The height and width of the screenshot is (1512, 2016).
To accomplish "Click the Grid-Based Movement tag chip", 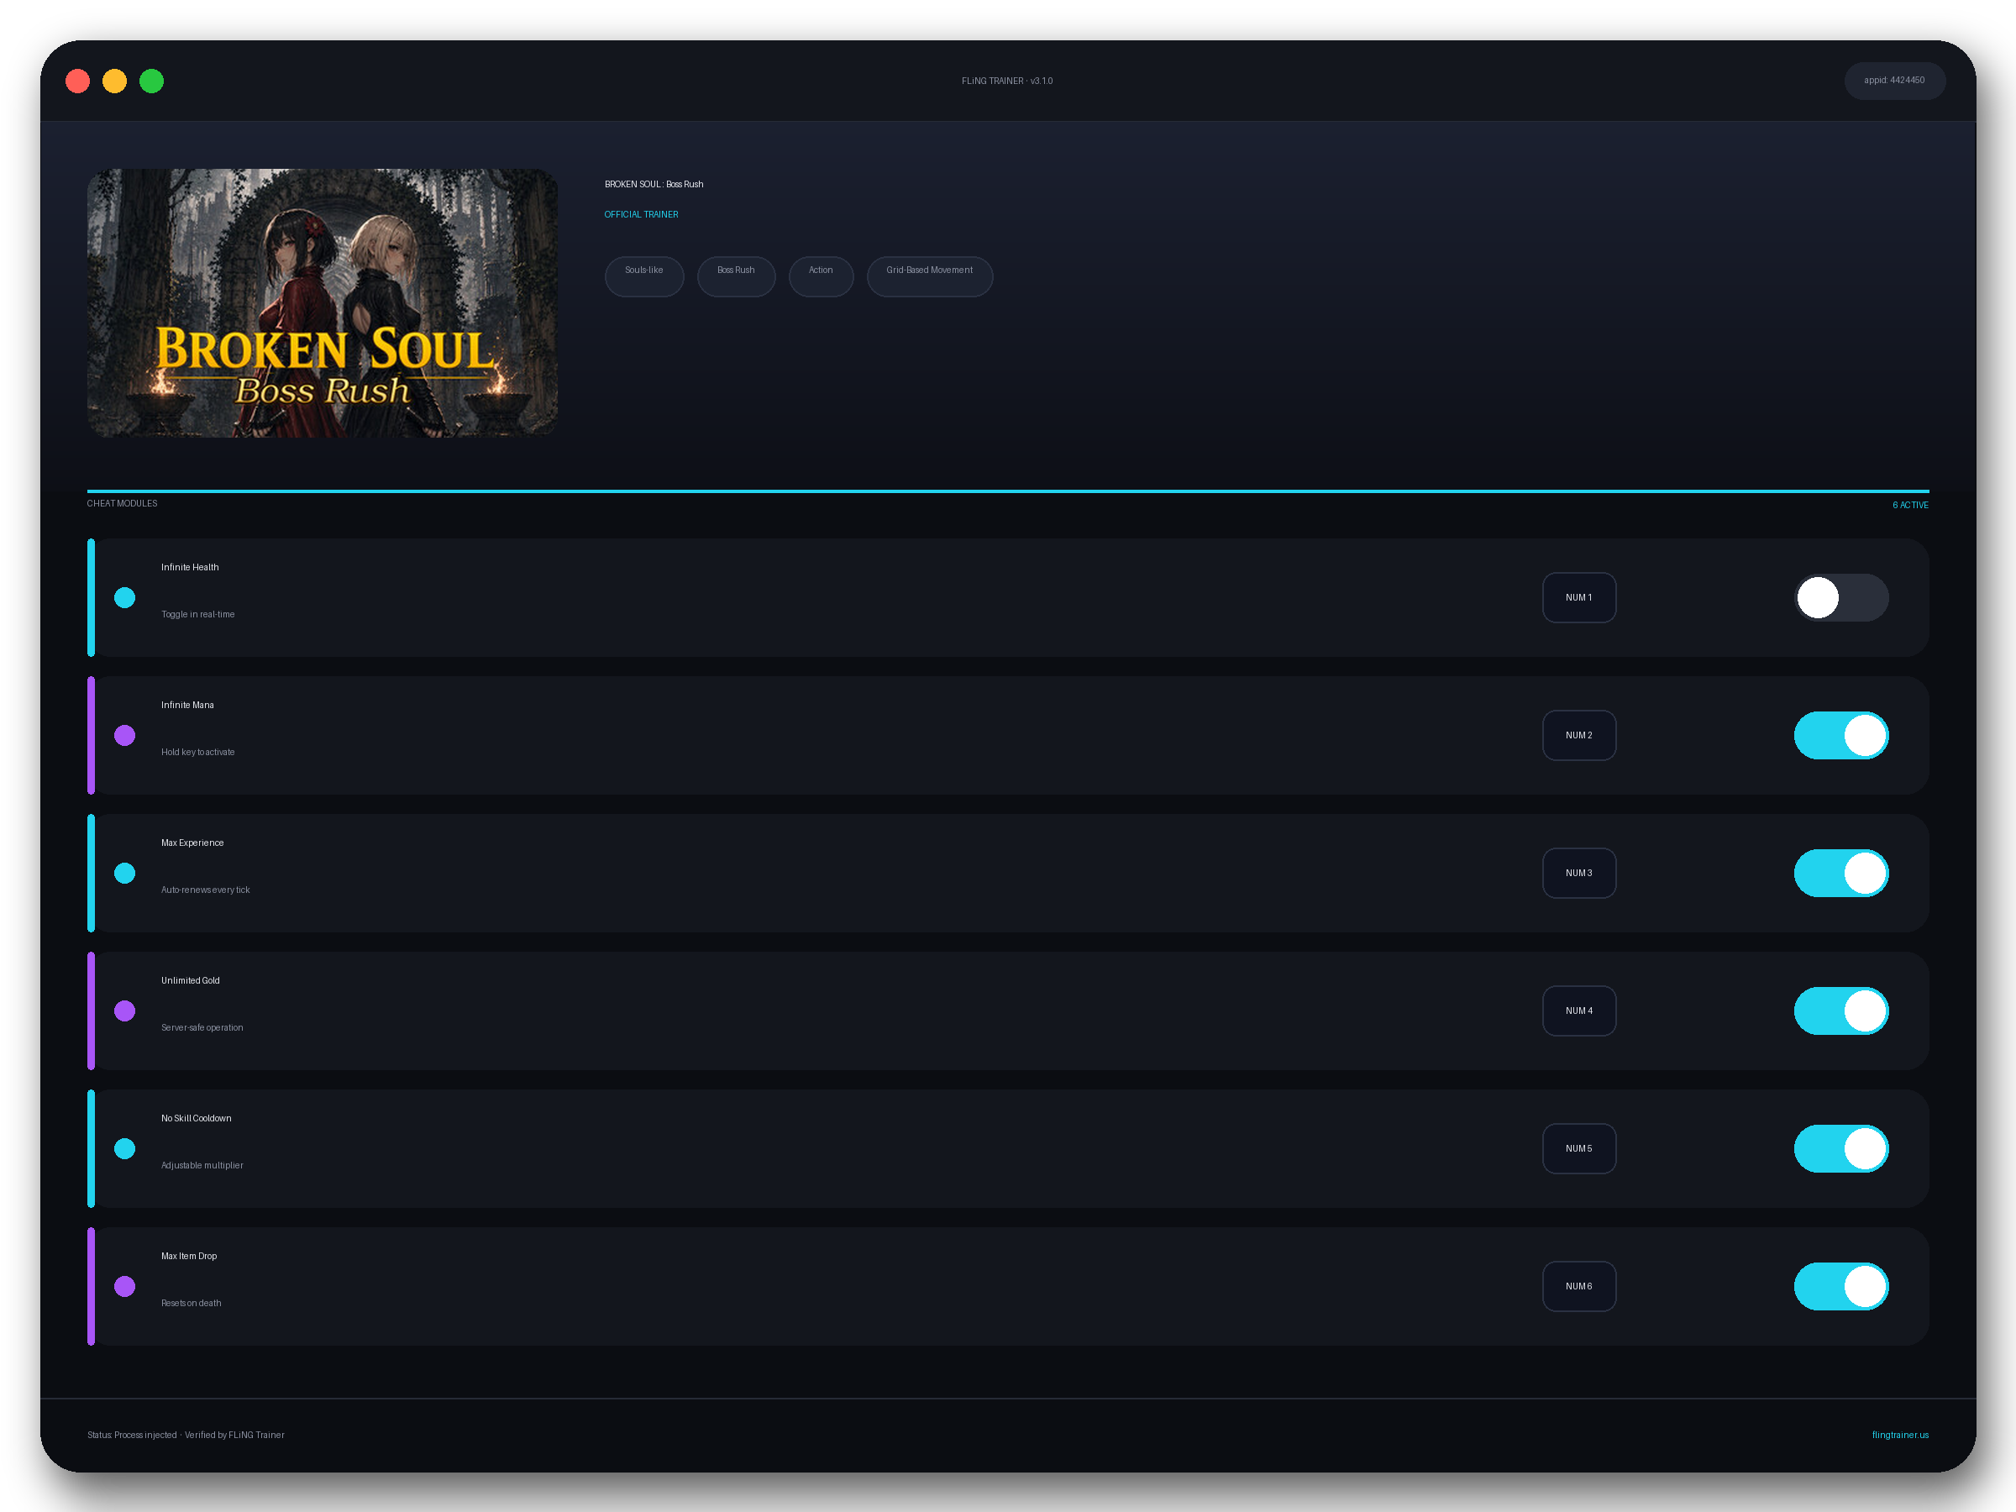I will 930,276.
